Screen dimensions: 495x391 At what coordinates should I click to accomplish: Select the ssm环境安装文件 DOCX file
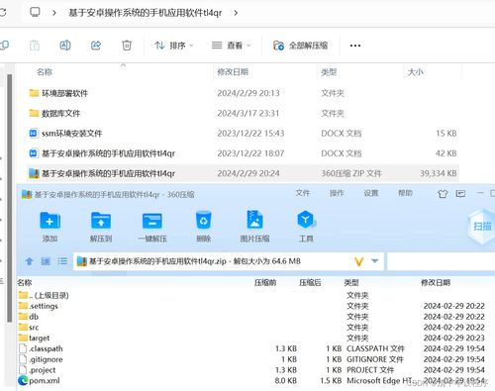click(x=243, y=134)
